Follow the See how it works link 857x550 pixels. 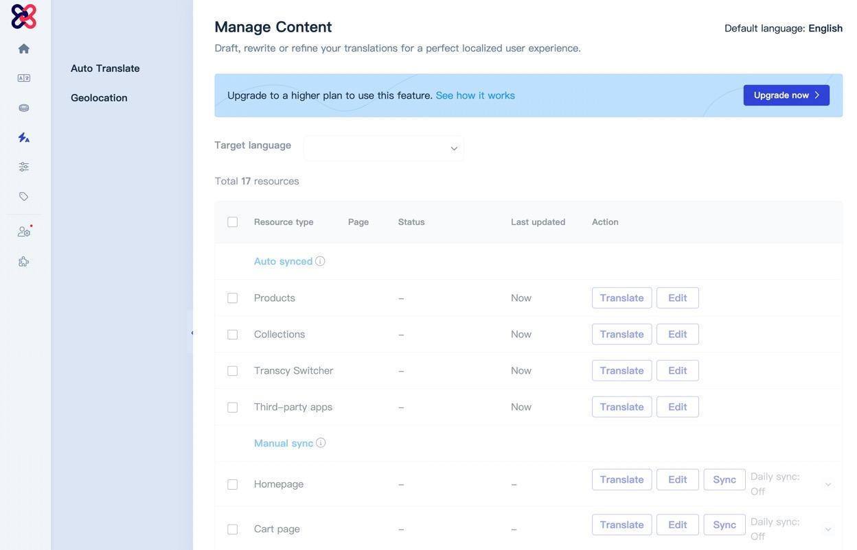[x=475, y=95]
